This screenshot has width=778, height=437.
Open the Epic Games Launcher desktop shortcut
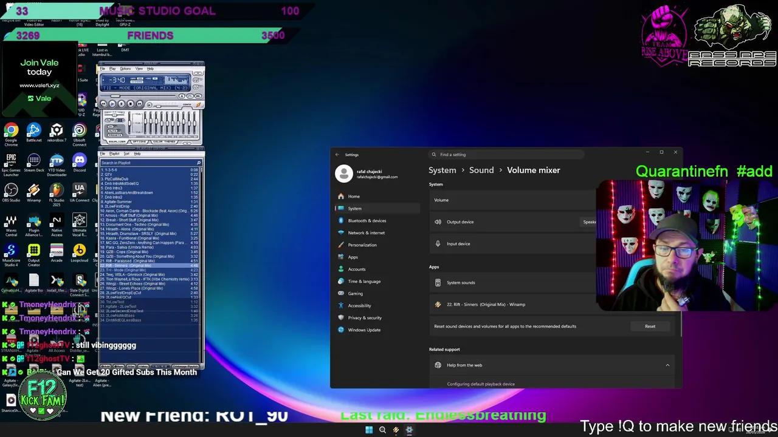(x=11, y=164)
